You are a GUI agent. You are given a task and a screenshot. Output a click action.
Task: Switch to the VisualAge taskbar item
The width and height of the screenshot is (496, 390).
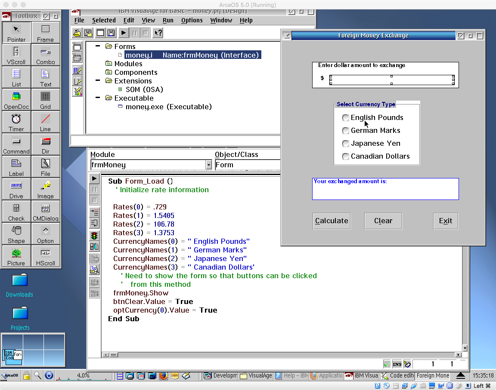pyautogui.click(x=256, y=375)
